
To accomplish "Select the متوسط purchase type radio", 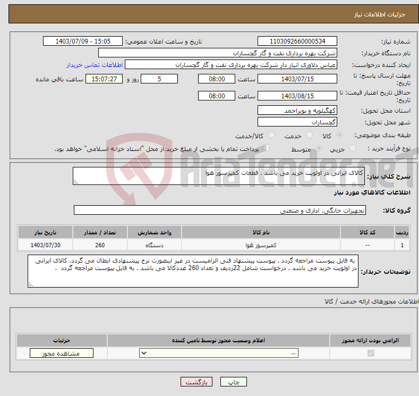I will point(319,148).
